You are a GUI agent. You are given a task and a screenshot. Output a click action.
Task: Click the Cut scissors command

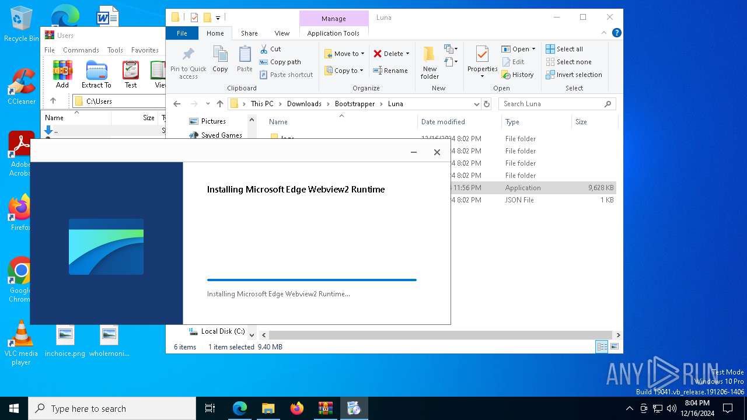click(270, 49)
